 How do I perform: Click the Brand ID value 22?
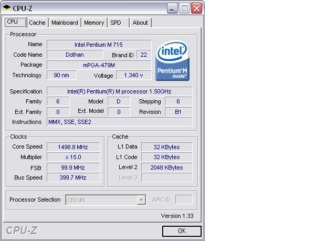pyautogui.click(x=143, y=55)
